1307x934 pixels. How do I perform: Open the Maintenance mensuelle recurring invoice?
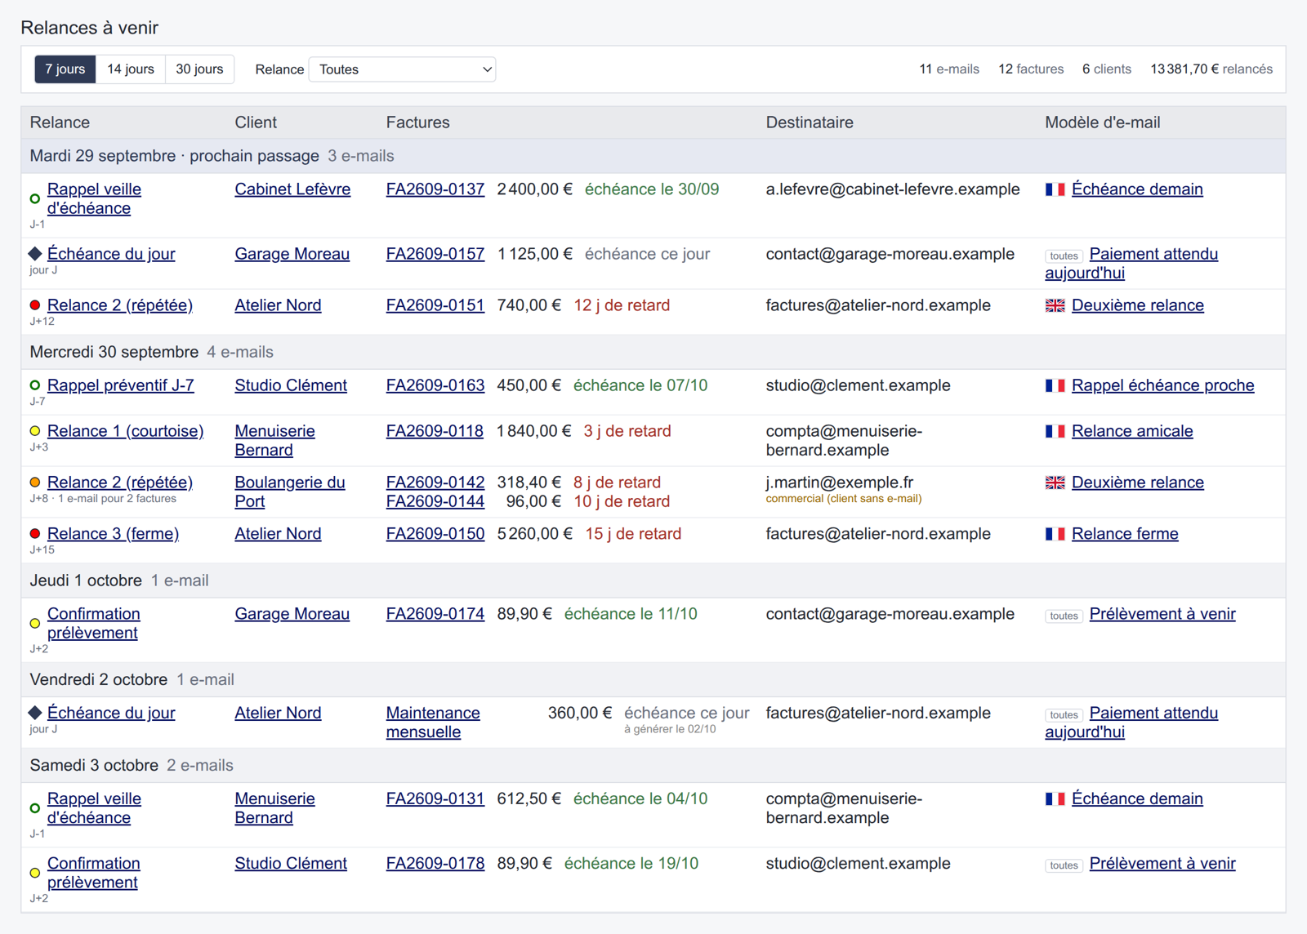point(433,723)
